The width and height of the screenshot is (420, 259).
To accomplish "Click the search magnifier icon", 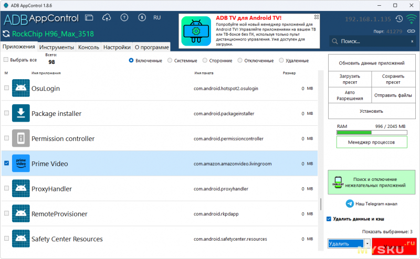I will (334, 41).
